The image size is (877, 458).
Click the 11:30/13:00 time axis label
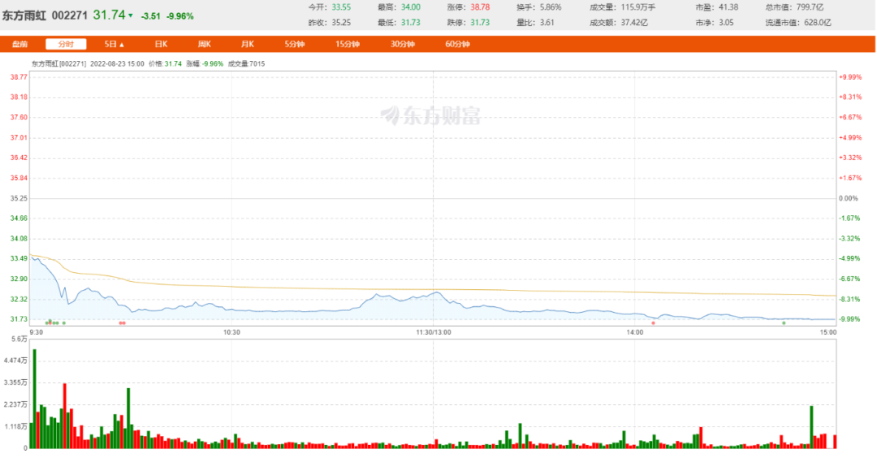pyautogui.click(x=434, y=332)
